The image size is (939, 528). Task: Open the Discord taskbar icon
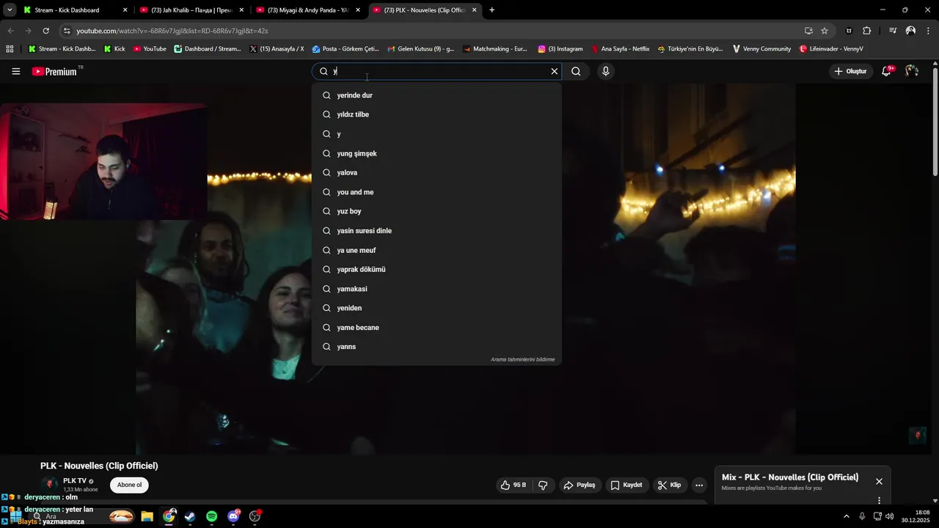233,516
